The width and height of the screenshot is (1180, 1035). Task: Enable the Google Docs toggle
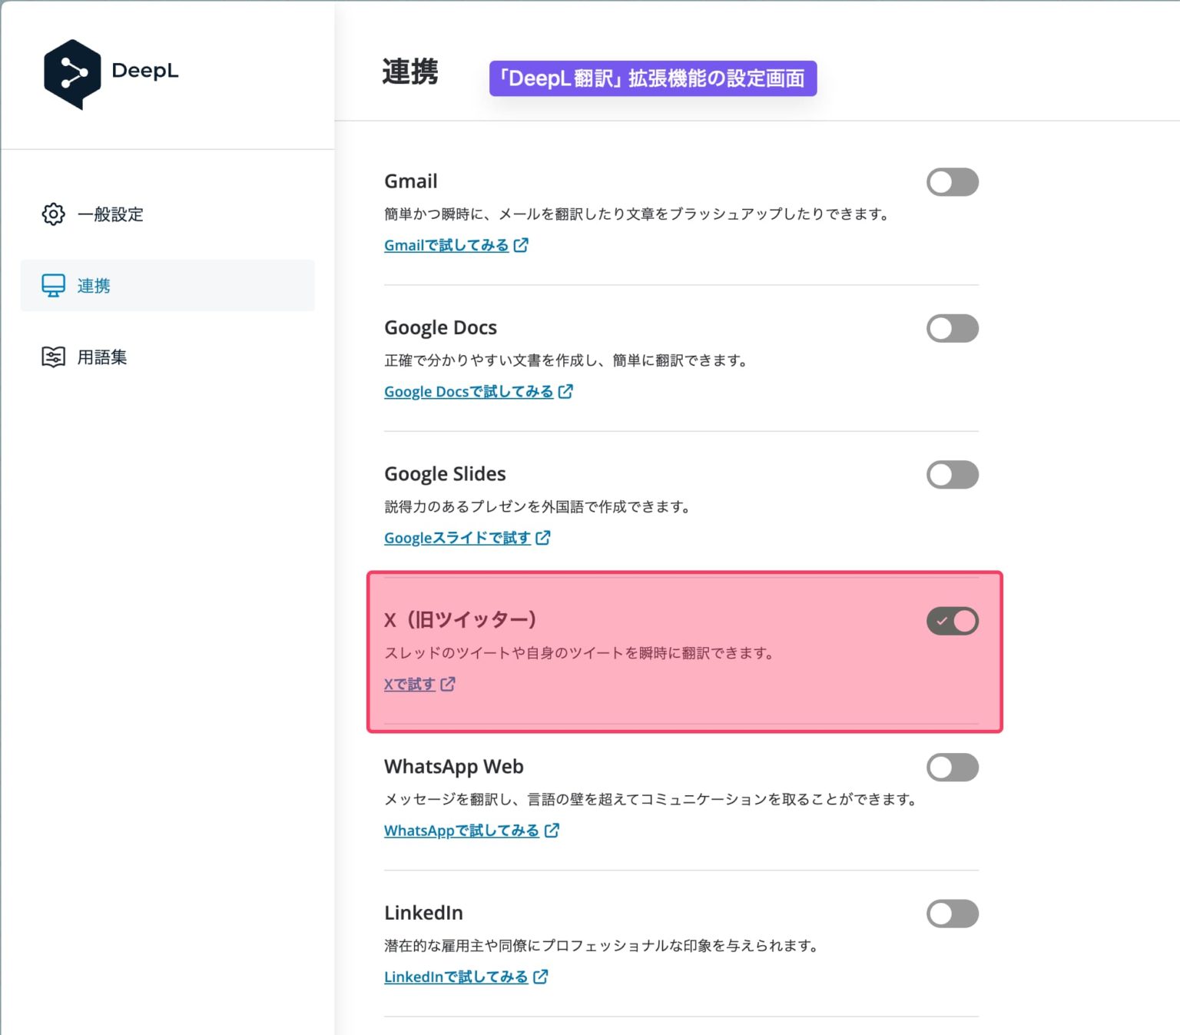tap(953, 328)
